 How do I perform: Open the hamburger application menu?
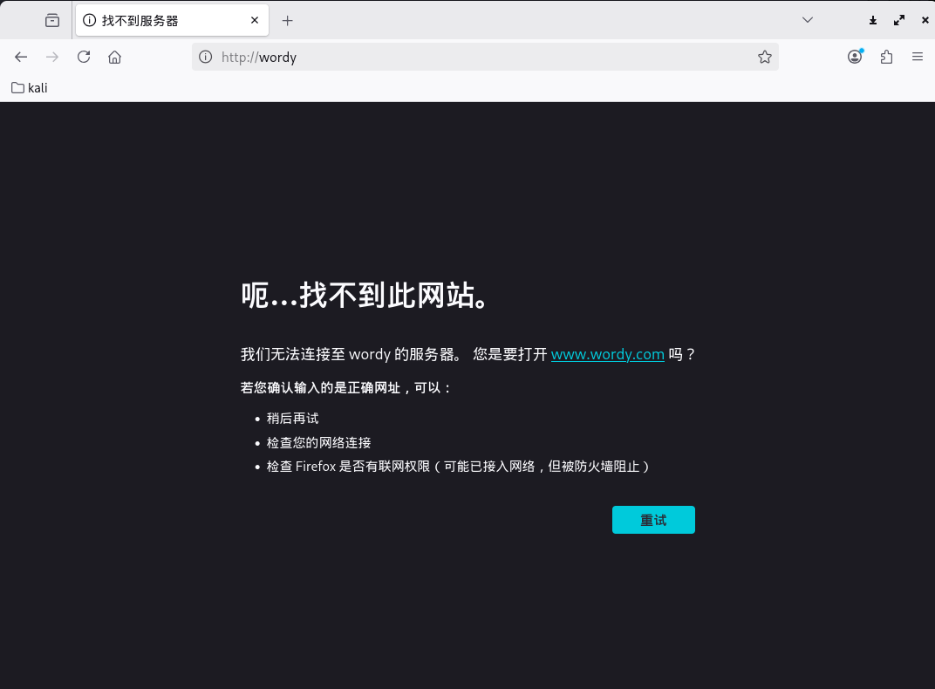(x=918, y=57)
